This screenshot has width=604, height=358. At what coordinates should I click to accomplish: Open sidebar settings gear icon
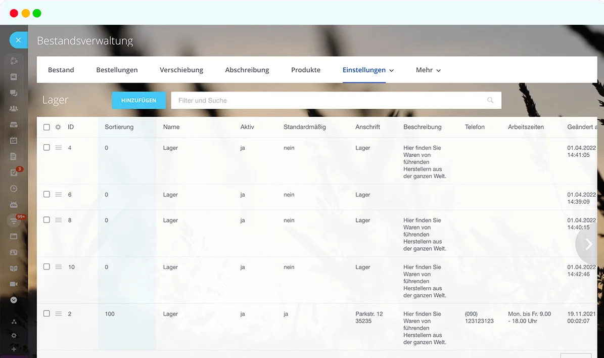pyautogui.click(x=14, y=336)
